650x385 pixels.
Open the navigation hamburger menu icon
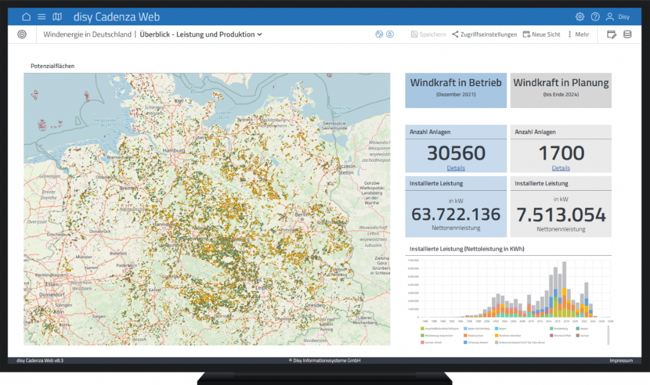[x=41, y=17]
